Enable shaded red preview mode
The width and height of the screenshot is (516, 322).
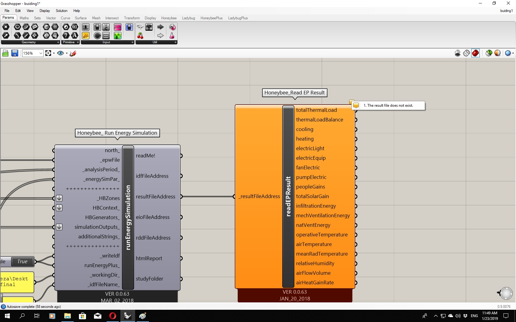coord(475,53)
